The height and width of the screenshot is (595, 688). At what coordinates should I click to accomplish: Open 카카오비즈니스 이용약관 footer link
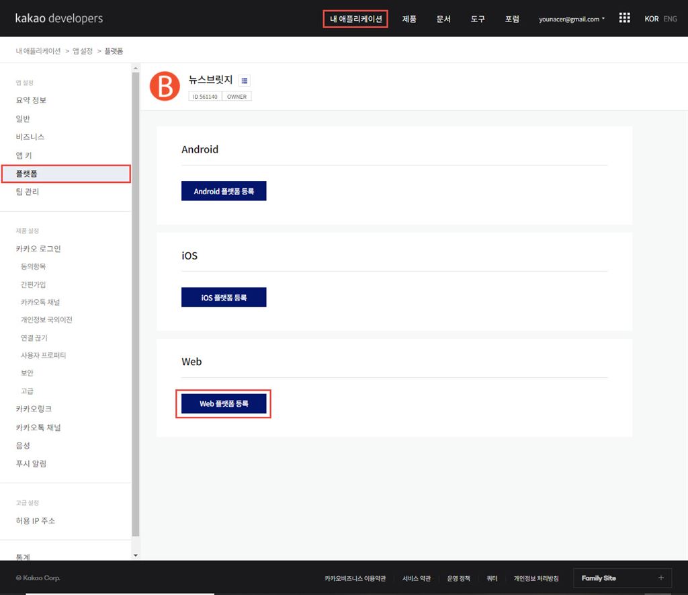pyautogui.click(x=355, y=578)
